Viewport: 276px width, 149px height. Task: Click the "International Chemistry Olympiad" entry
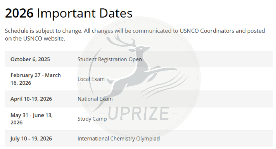[118, 139]
